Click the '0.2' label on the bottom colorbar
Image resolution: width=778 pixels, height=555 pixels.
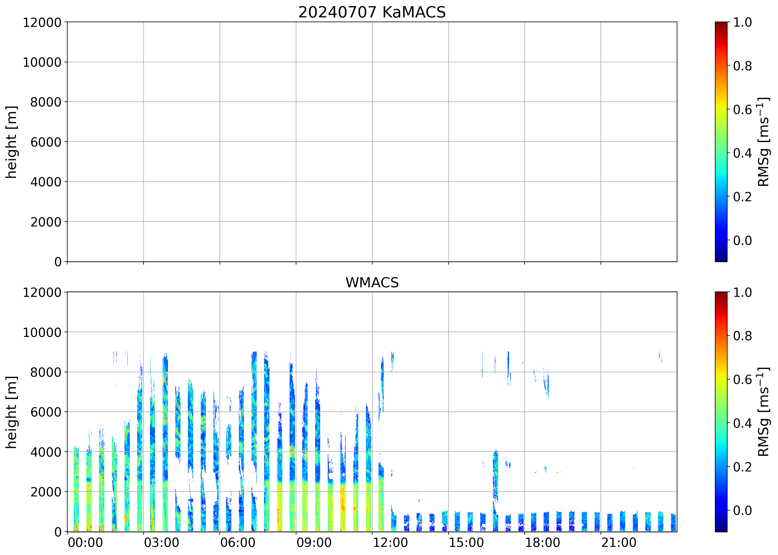(x=742, y=467)
